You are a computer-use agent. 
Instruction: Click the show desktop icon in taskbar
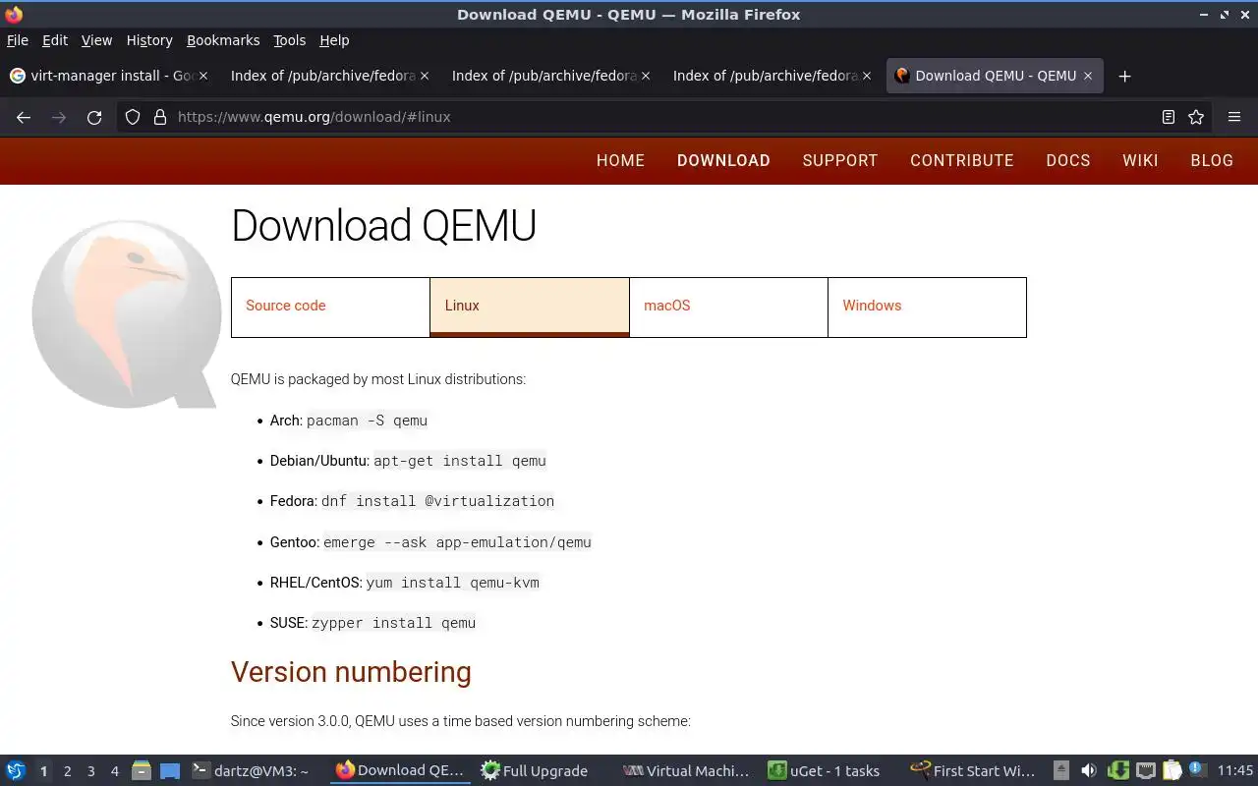(170, 771)
